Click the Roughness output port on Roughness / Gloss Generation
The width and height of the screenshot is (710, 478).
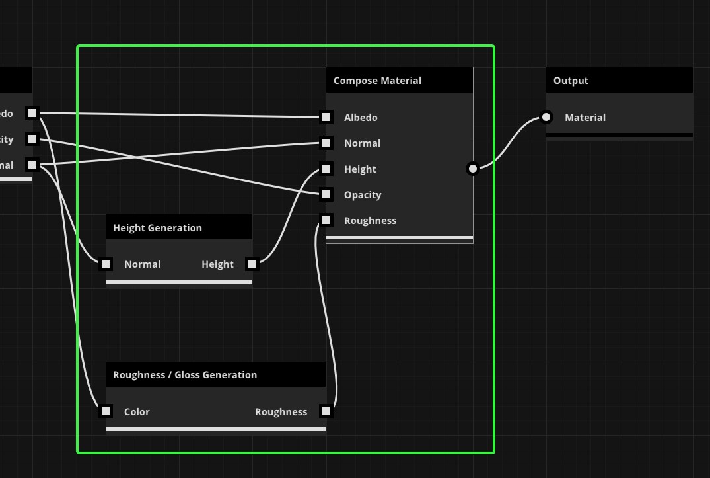pos(326,411)
